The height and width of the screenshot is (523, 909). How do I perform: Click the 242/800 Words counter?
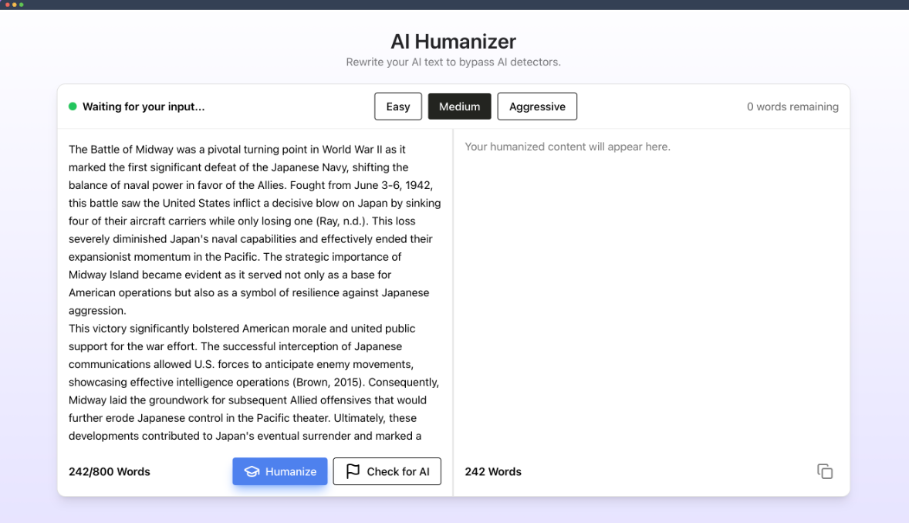[x=109, y=471]
